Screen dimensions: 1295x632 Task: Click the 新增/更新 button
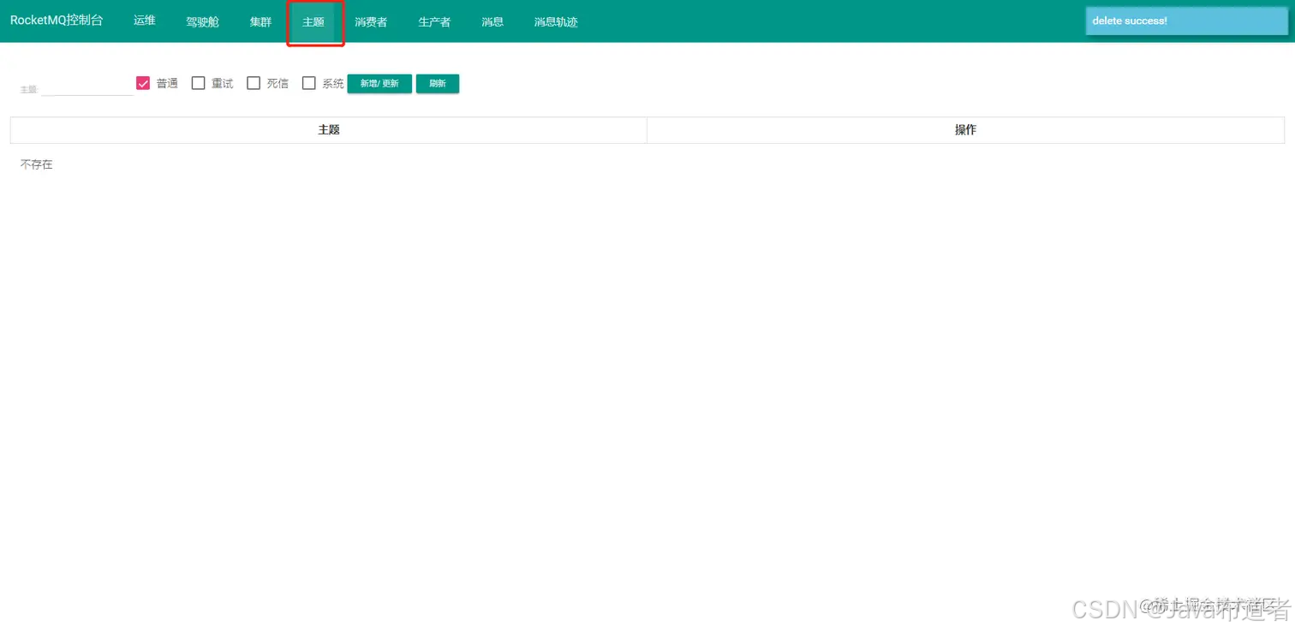click(x=379, y=83)
